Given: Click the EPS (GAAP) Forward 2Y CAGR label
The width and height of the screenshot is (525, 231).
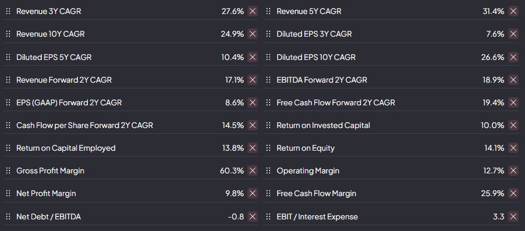Looking at the screenshot, I should (x=69, y=102).
